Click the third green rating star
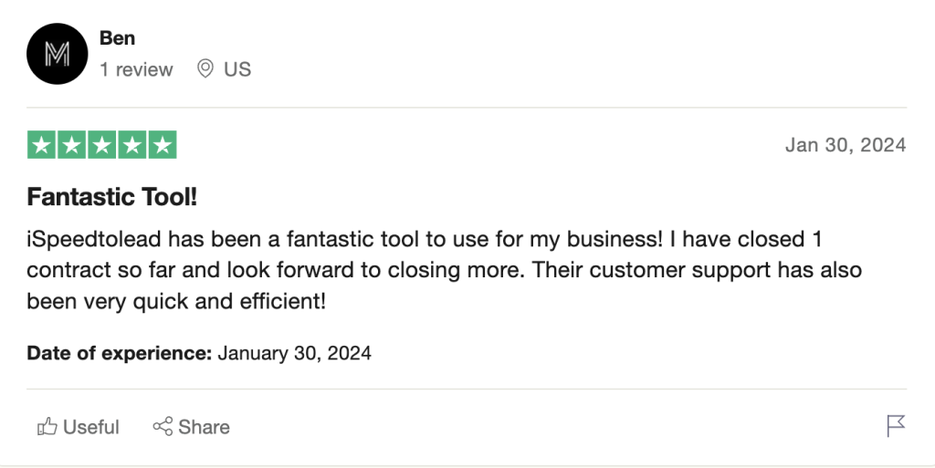The image size is (935, 468). tap(101, 145)
